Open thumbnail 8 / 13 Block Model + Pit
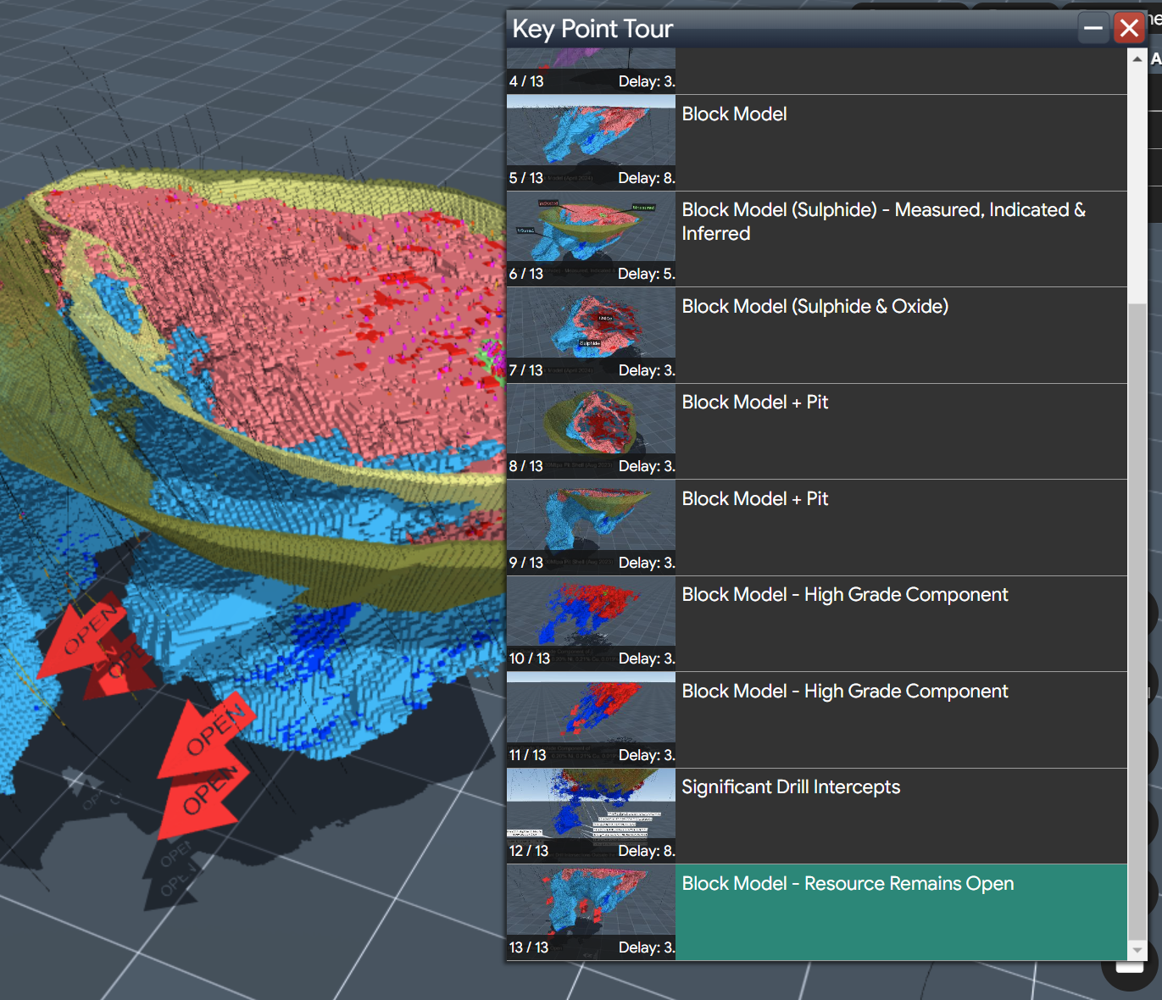 [591, 431]
